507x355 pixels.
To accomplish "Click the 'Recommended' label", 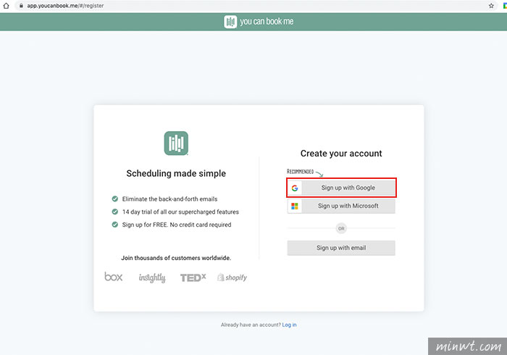I will (300, 172).
